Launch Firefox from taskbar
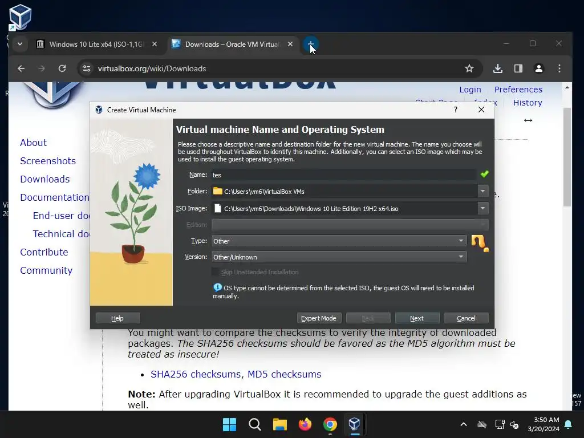Viewport: 584px width, 438px height. point(305,424)
